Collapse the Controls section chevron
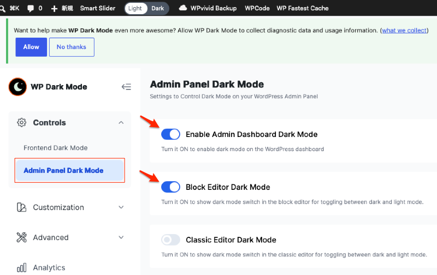Viewport: 437px width, 275px height. point(121,122)
